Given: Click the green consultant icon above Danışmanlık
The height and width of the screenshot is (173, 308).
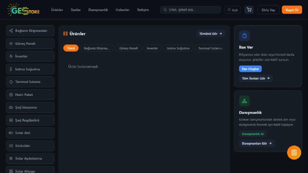Looking at the screenshot, I should pyautogui.click(x=244, y=101).
